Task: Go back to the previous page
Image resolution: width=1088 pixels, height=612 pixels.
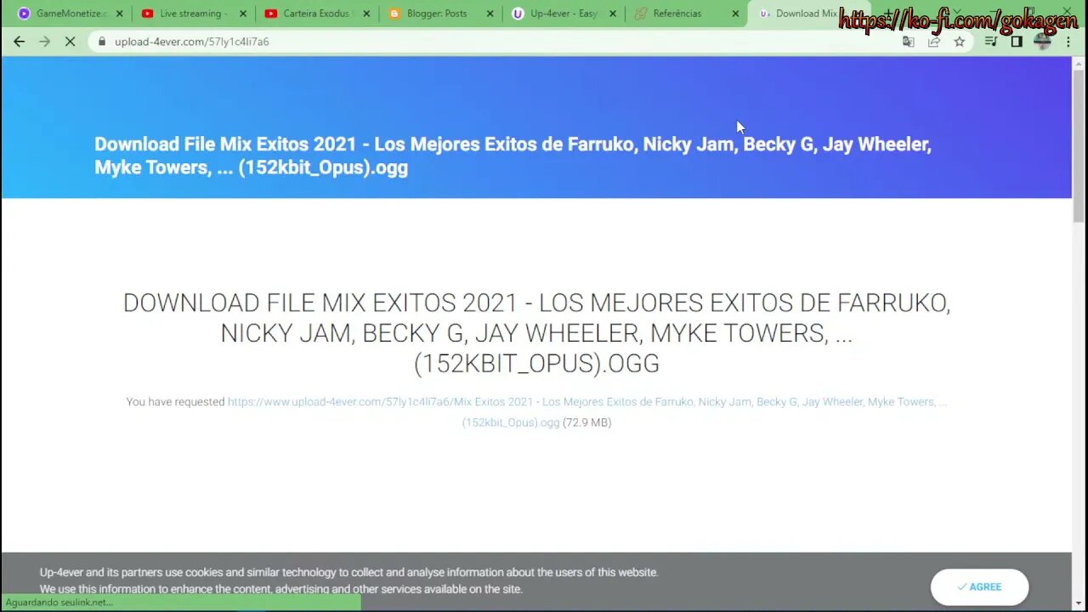Action: pos(19,42)
